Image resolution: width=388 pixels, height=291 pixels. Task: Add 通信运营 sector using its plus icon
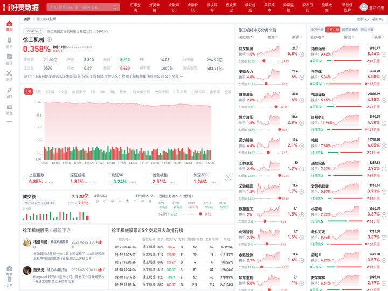384,54
